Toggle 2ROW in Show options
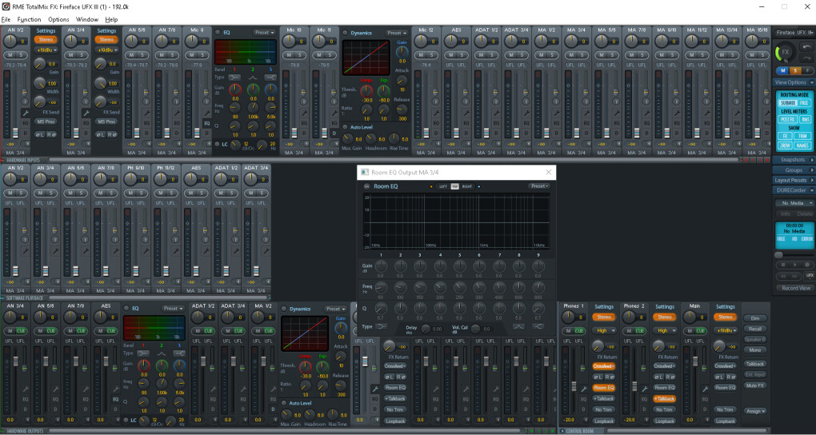Image resolution: width=816 pixels, height=435 pixels. point(786,146)
